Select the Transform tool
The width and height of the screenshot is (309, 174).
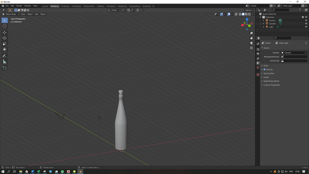(5, 49)
